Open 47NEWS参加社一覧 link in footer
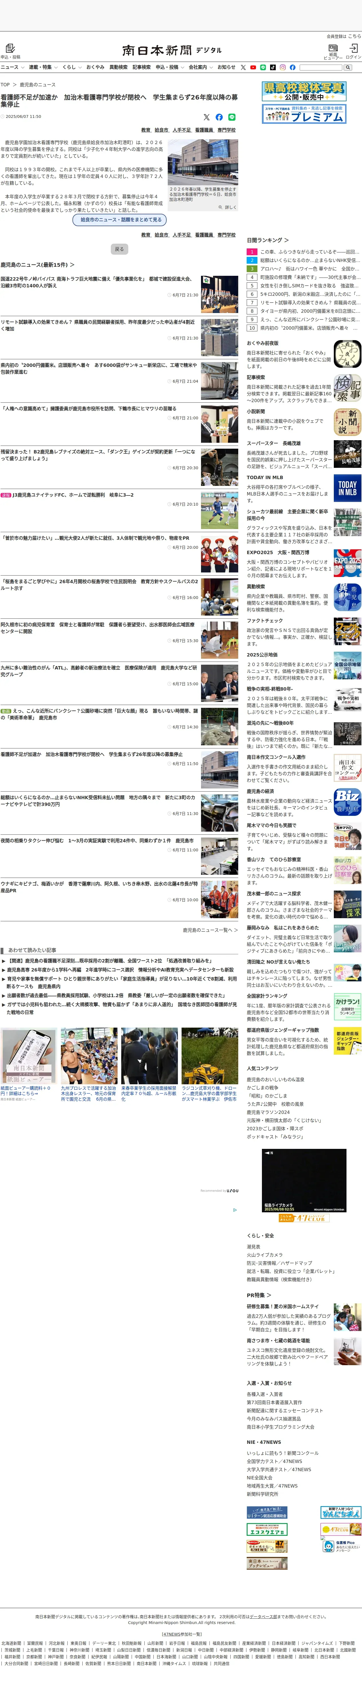The width and height of the screenshot is (362, 1692). point(182,1634)
